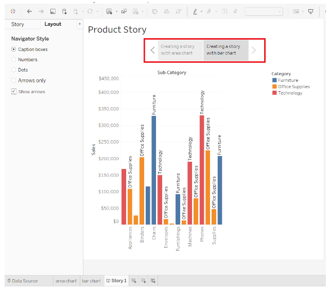Click the New Dashboard icon in bottom bar
This screenshot has width=330, height=291.
[x=144, y=281]
